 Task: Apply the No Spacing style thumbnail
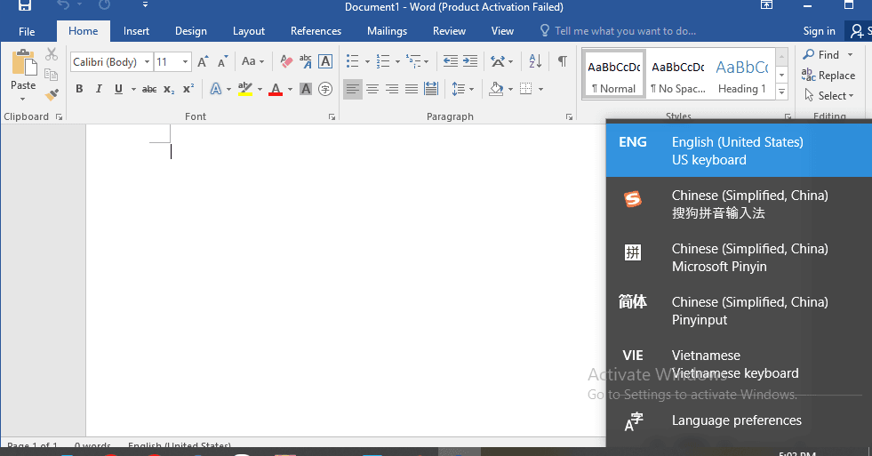tap(678, 75)
